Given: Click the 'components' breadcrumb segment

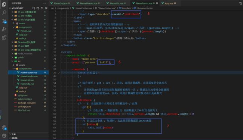Looking at the screenshot, I should point(63,8).
